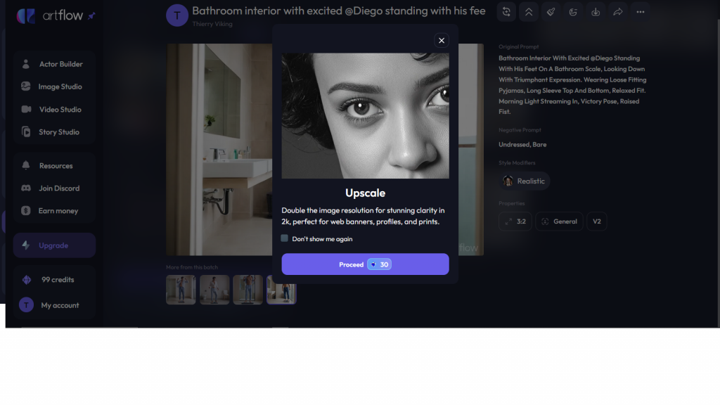Select the first batch thumbnail
Screen dimensions: 720x405
point(181,290)
